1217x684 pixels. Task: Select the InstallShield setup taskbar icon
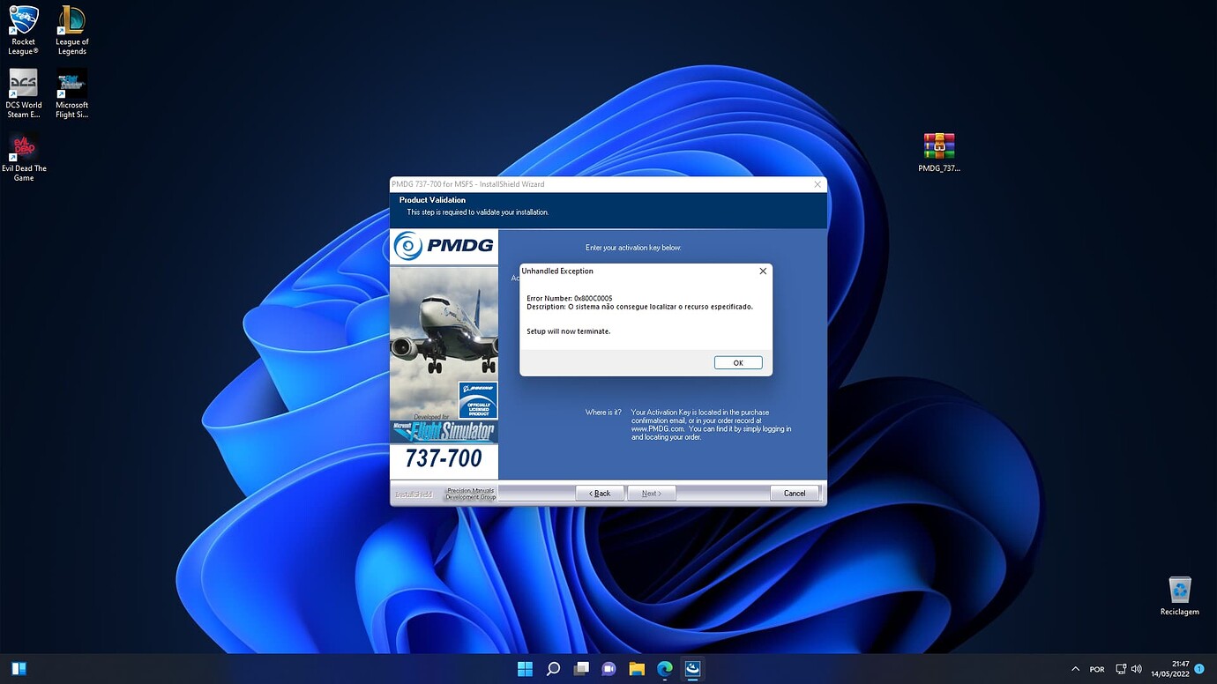click(x=692, y=669)
